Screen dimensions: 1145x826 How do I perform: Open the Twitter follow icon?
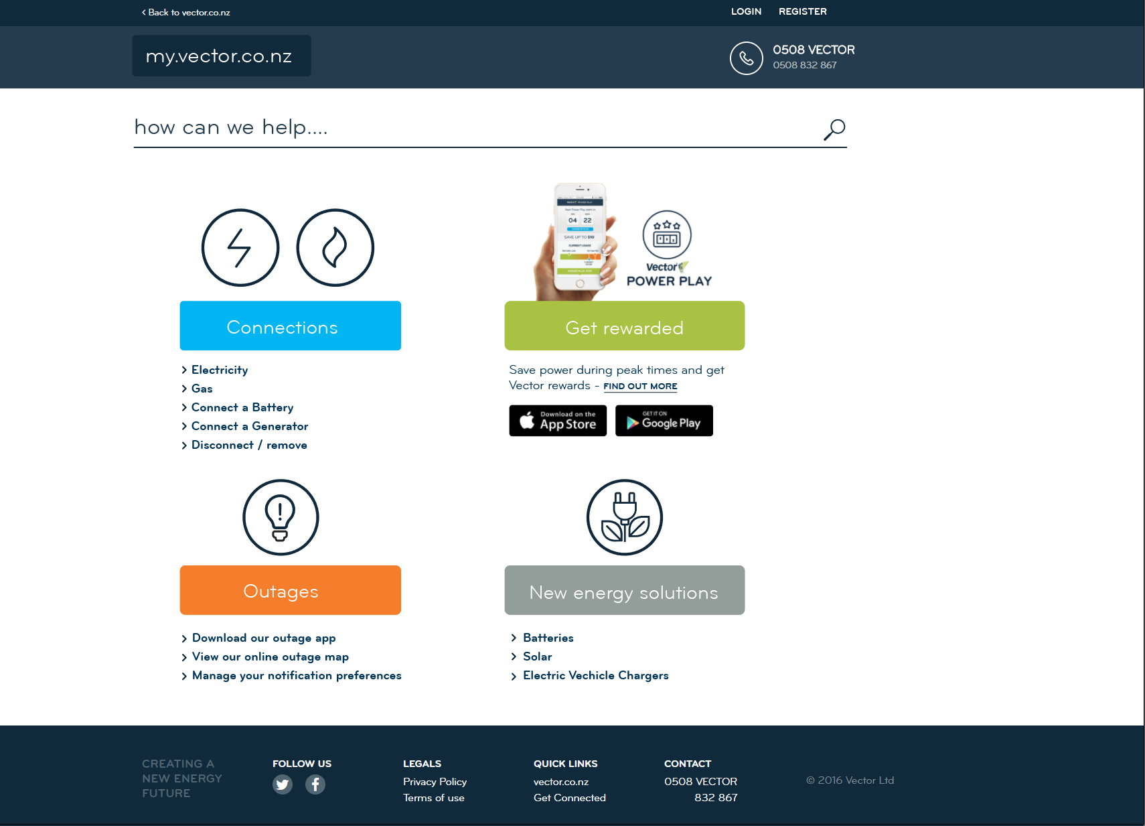(283, 784)
